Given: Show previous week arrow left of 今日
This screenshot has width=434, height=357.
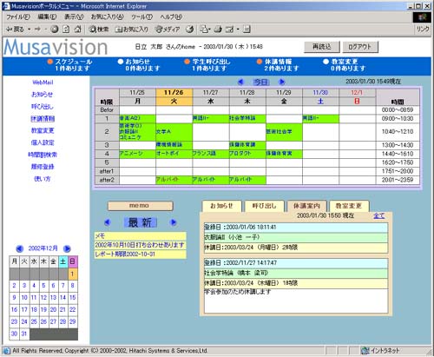Looking at the screenshot, I should 240,82.
